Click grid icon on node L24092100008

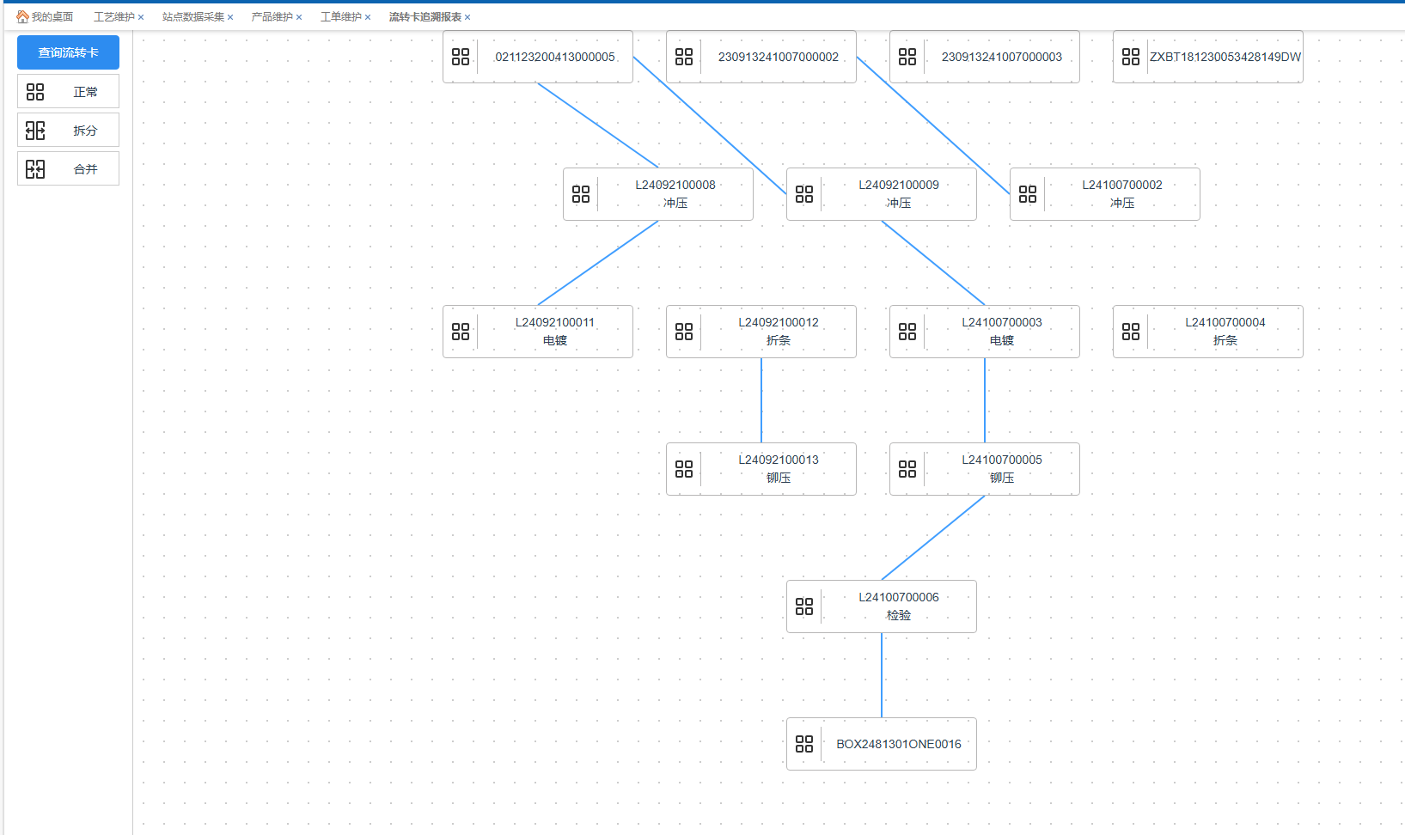pos(581,194)
